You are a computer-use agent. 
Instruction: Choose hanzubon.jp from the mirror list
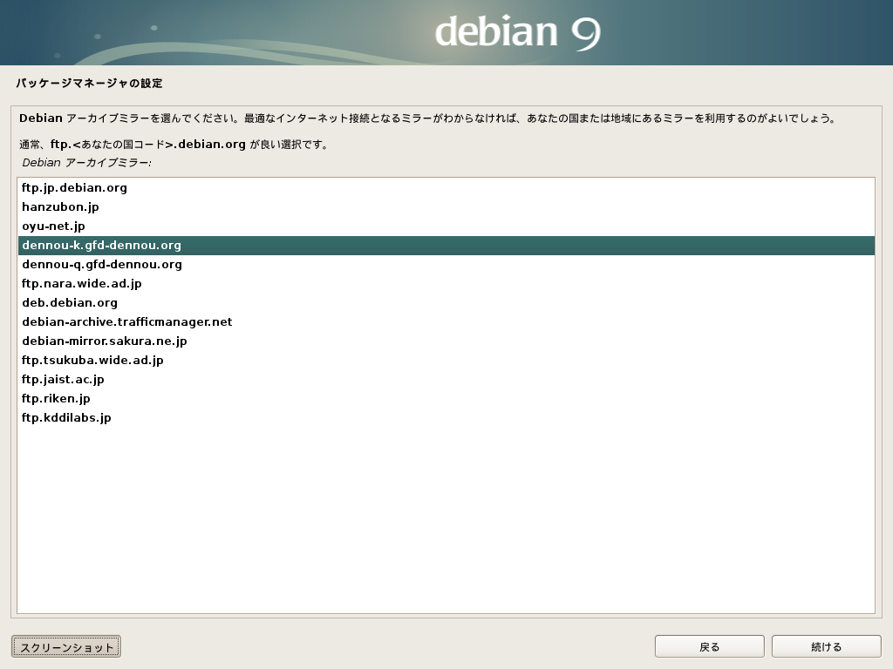tap(446, 207)
